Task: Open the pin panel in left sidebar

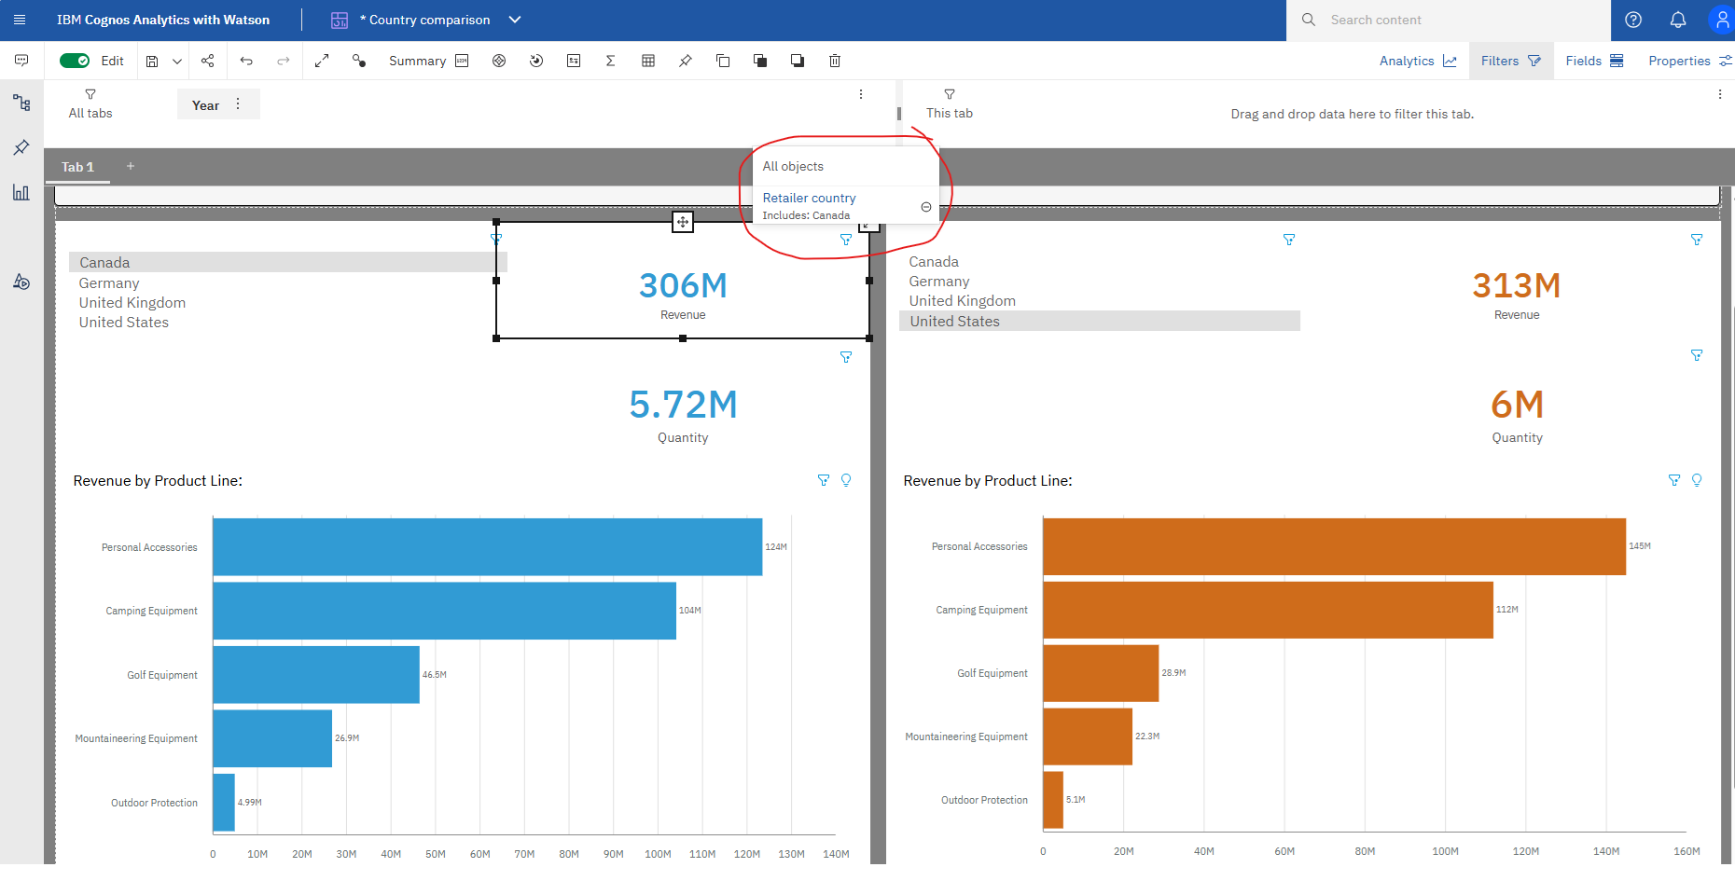Action: [21, 147]
